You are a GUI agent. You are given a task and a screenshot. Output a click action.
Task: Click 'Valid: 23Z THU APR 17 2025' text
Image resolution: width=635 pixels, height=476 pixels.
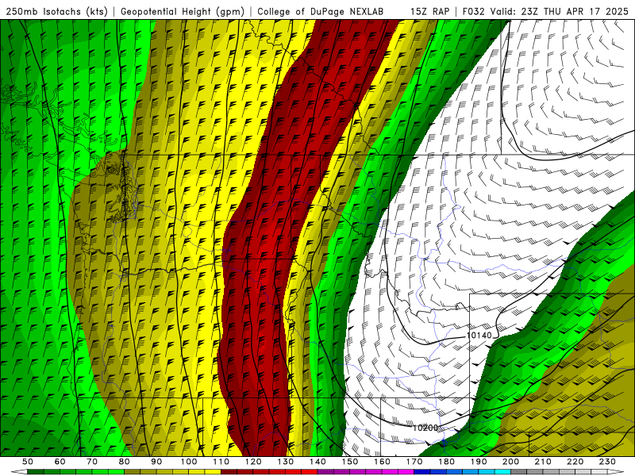[560, 11]
